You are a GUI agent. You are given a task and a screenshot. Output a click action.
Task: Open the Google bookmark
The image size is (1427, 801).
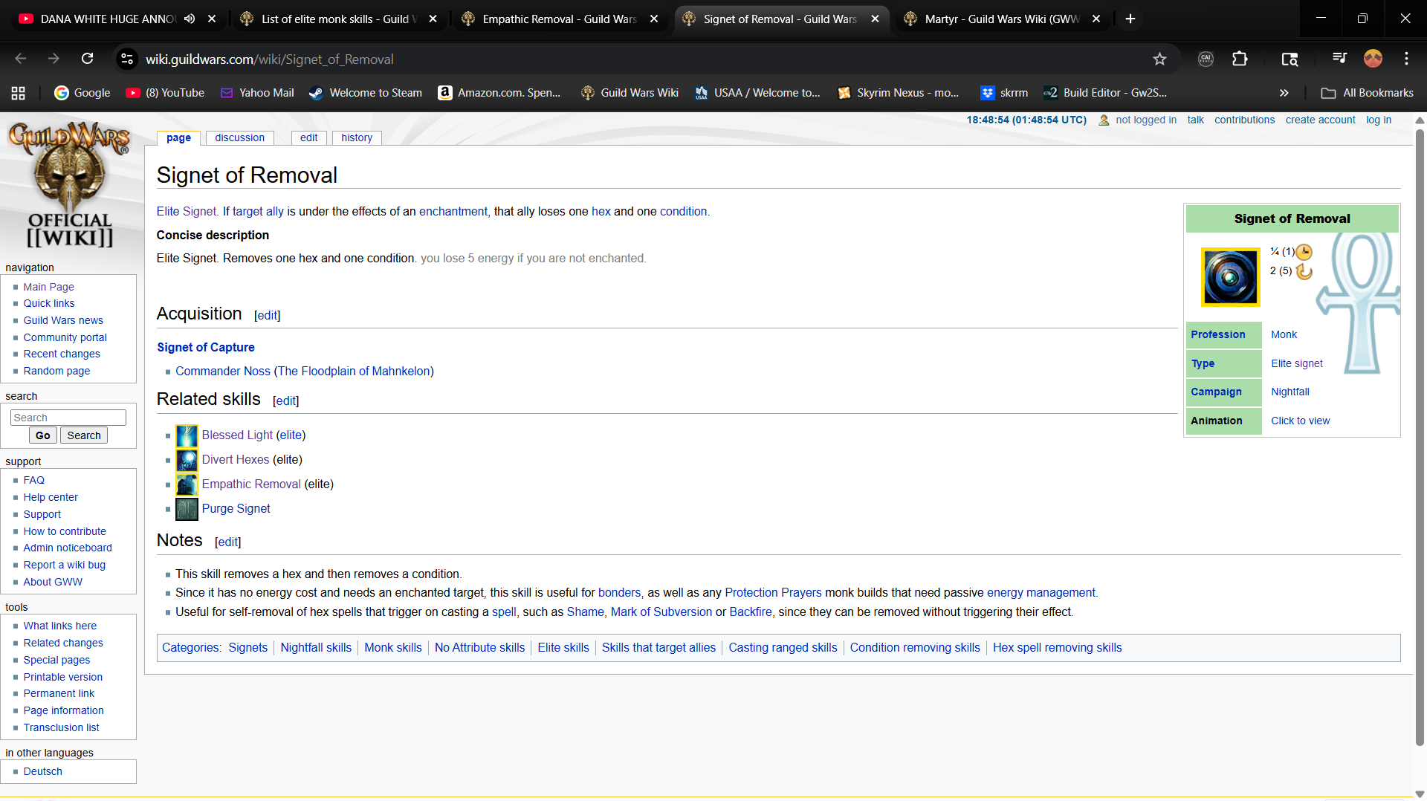[82, 93]
